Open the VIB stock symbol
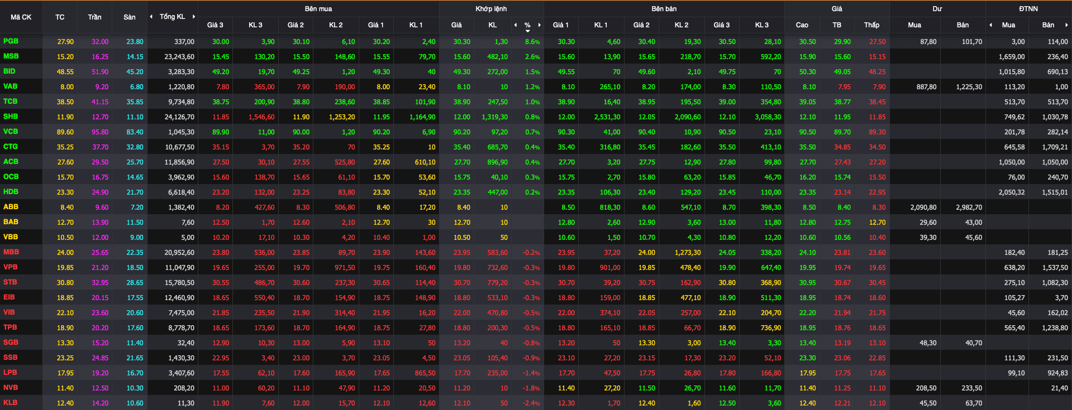1072x410 pixels. click(9, 312)
